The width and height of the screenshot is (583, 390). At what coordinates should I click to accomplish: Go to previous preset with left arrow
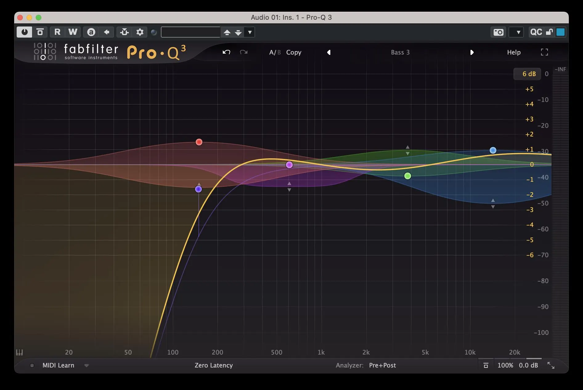(329, 52)
